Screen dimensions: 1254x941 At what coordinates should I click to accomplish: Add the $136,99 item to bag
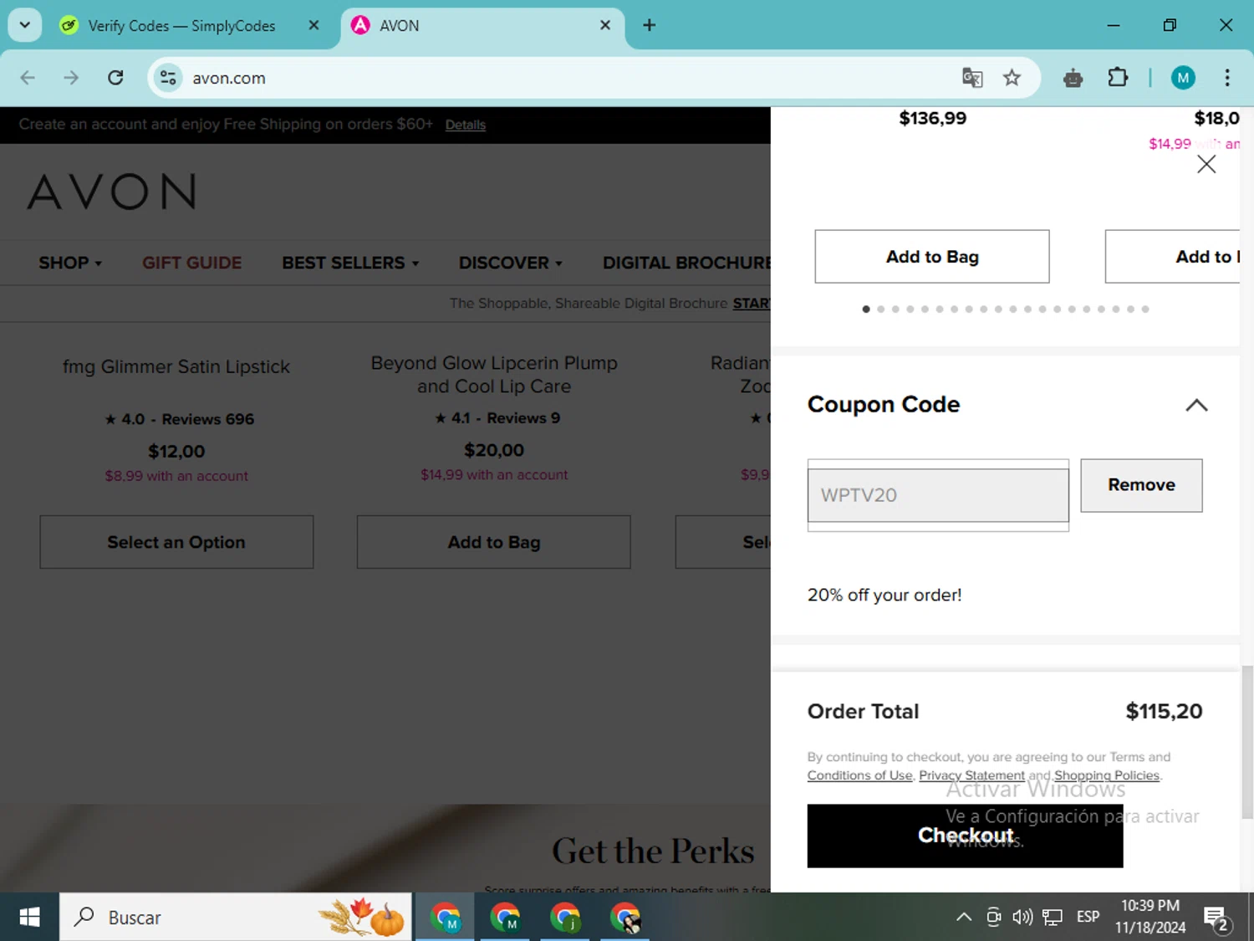[931, 257]
